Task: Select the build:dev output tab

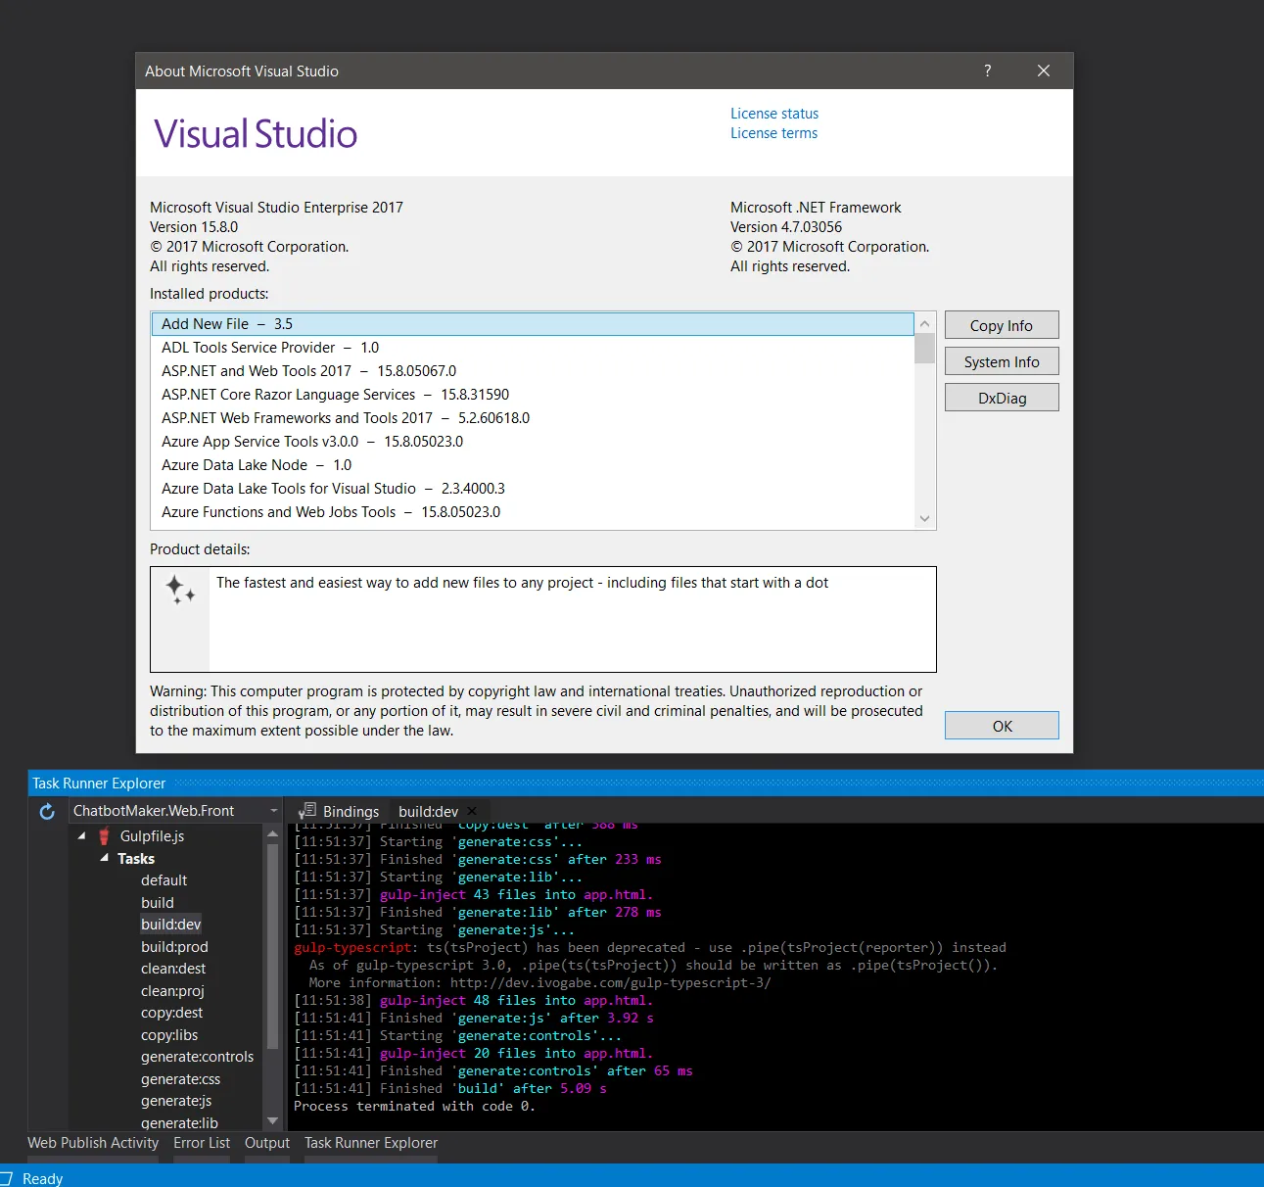Action: pyautogui.click(x=428, y=811)
